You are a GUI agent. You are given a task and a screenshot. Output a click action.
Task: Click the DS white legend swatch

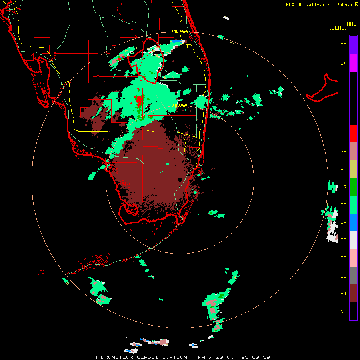353,240
